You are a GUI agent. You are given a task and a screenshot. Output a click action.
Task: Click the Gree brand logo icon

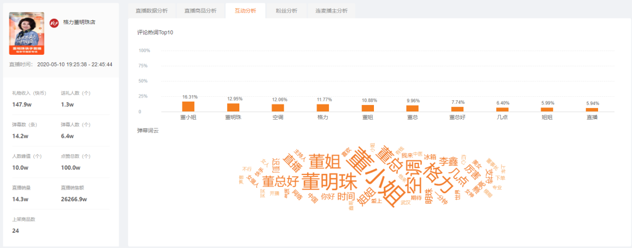pos(54,22)
